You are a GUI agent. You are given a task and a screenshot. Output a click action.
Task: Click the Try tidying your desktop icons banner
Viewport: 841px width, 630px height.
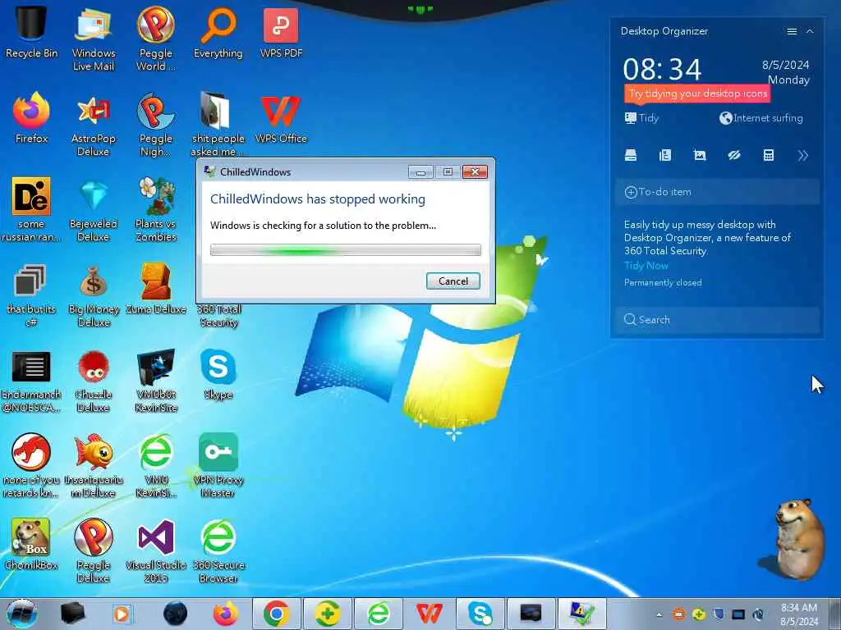(x=697, y=94)
